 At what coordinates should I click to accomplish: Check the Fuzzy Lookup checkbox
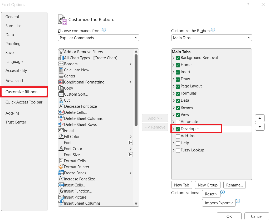coord(178,150)
